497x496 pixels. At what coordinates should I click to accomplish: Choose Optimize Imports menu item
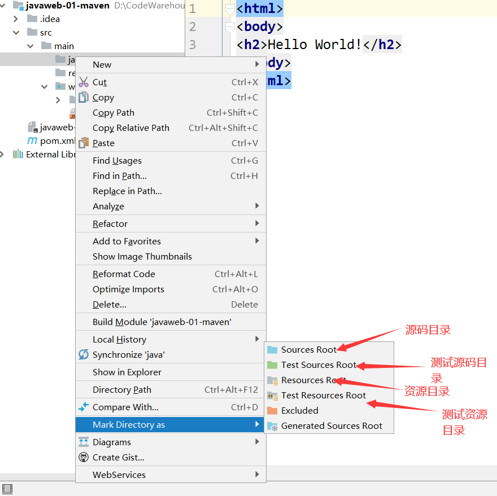pyautogui.click(x=171, y=289)
